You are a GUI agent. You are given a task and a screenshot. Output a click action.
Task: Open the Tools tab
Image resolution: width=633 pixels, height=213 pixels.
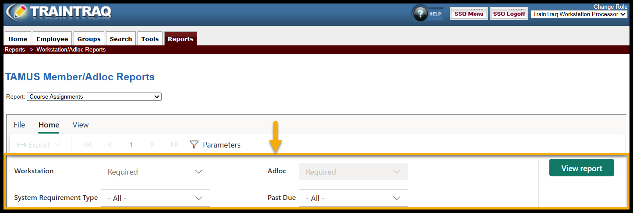(x=150, y=39)
